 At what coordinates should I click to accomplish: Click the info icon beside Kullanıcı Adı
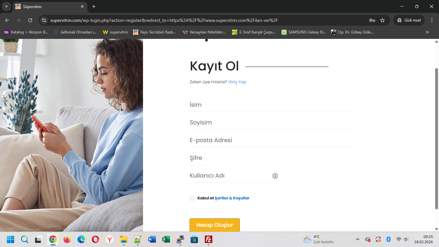click(x=275, y=176)
